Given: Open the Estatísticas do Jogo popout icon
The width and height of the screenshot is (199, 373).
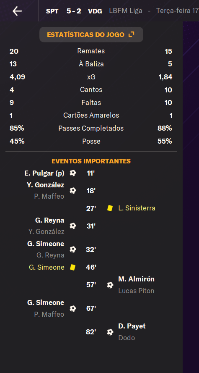Looking at the screenshot, I should (x=131, y=34).
